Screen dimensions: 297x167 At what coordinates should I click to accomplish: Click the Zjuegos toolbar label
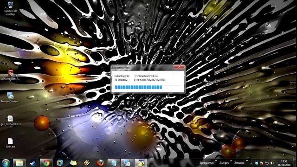point(224,163)
